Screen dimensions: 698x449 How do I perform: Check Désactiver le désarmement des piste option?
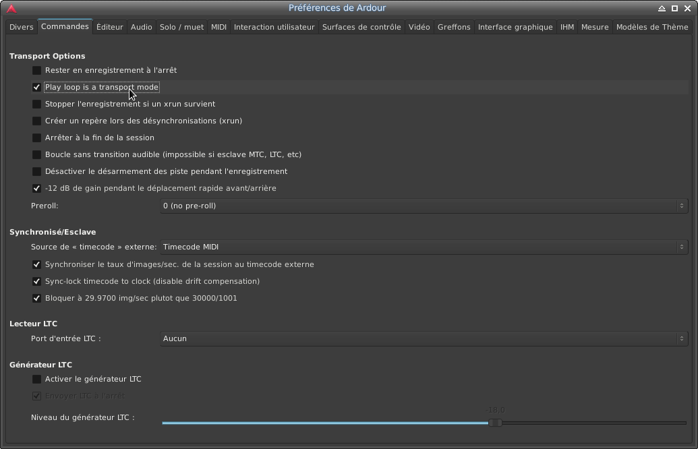coord(36,172)
